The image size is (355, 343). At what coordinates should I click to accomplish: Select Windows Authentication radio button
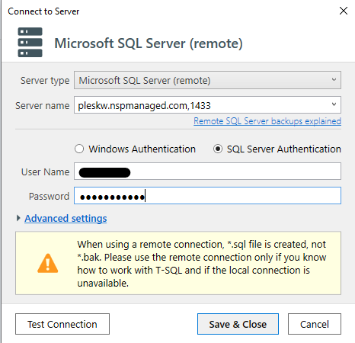click(79, 149)
